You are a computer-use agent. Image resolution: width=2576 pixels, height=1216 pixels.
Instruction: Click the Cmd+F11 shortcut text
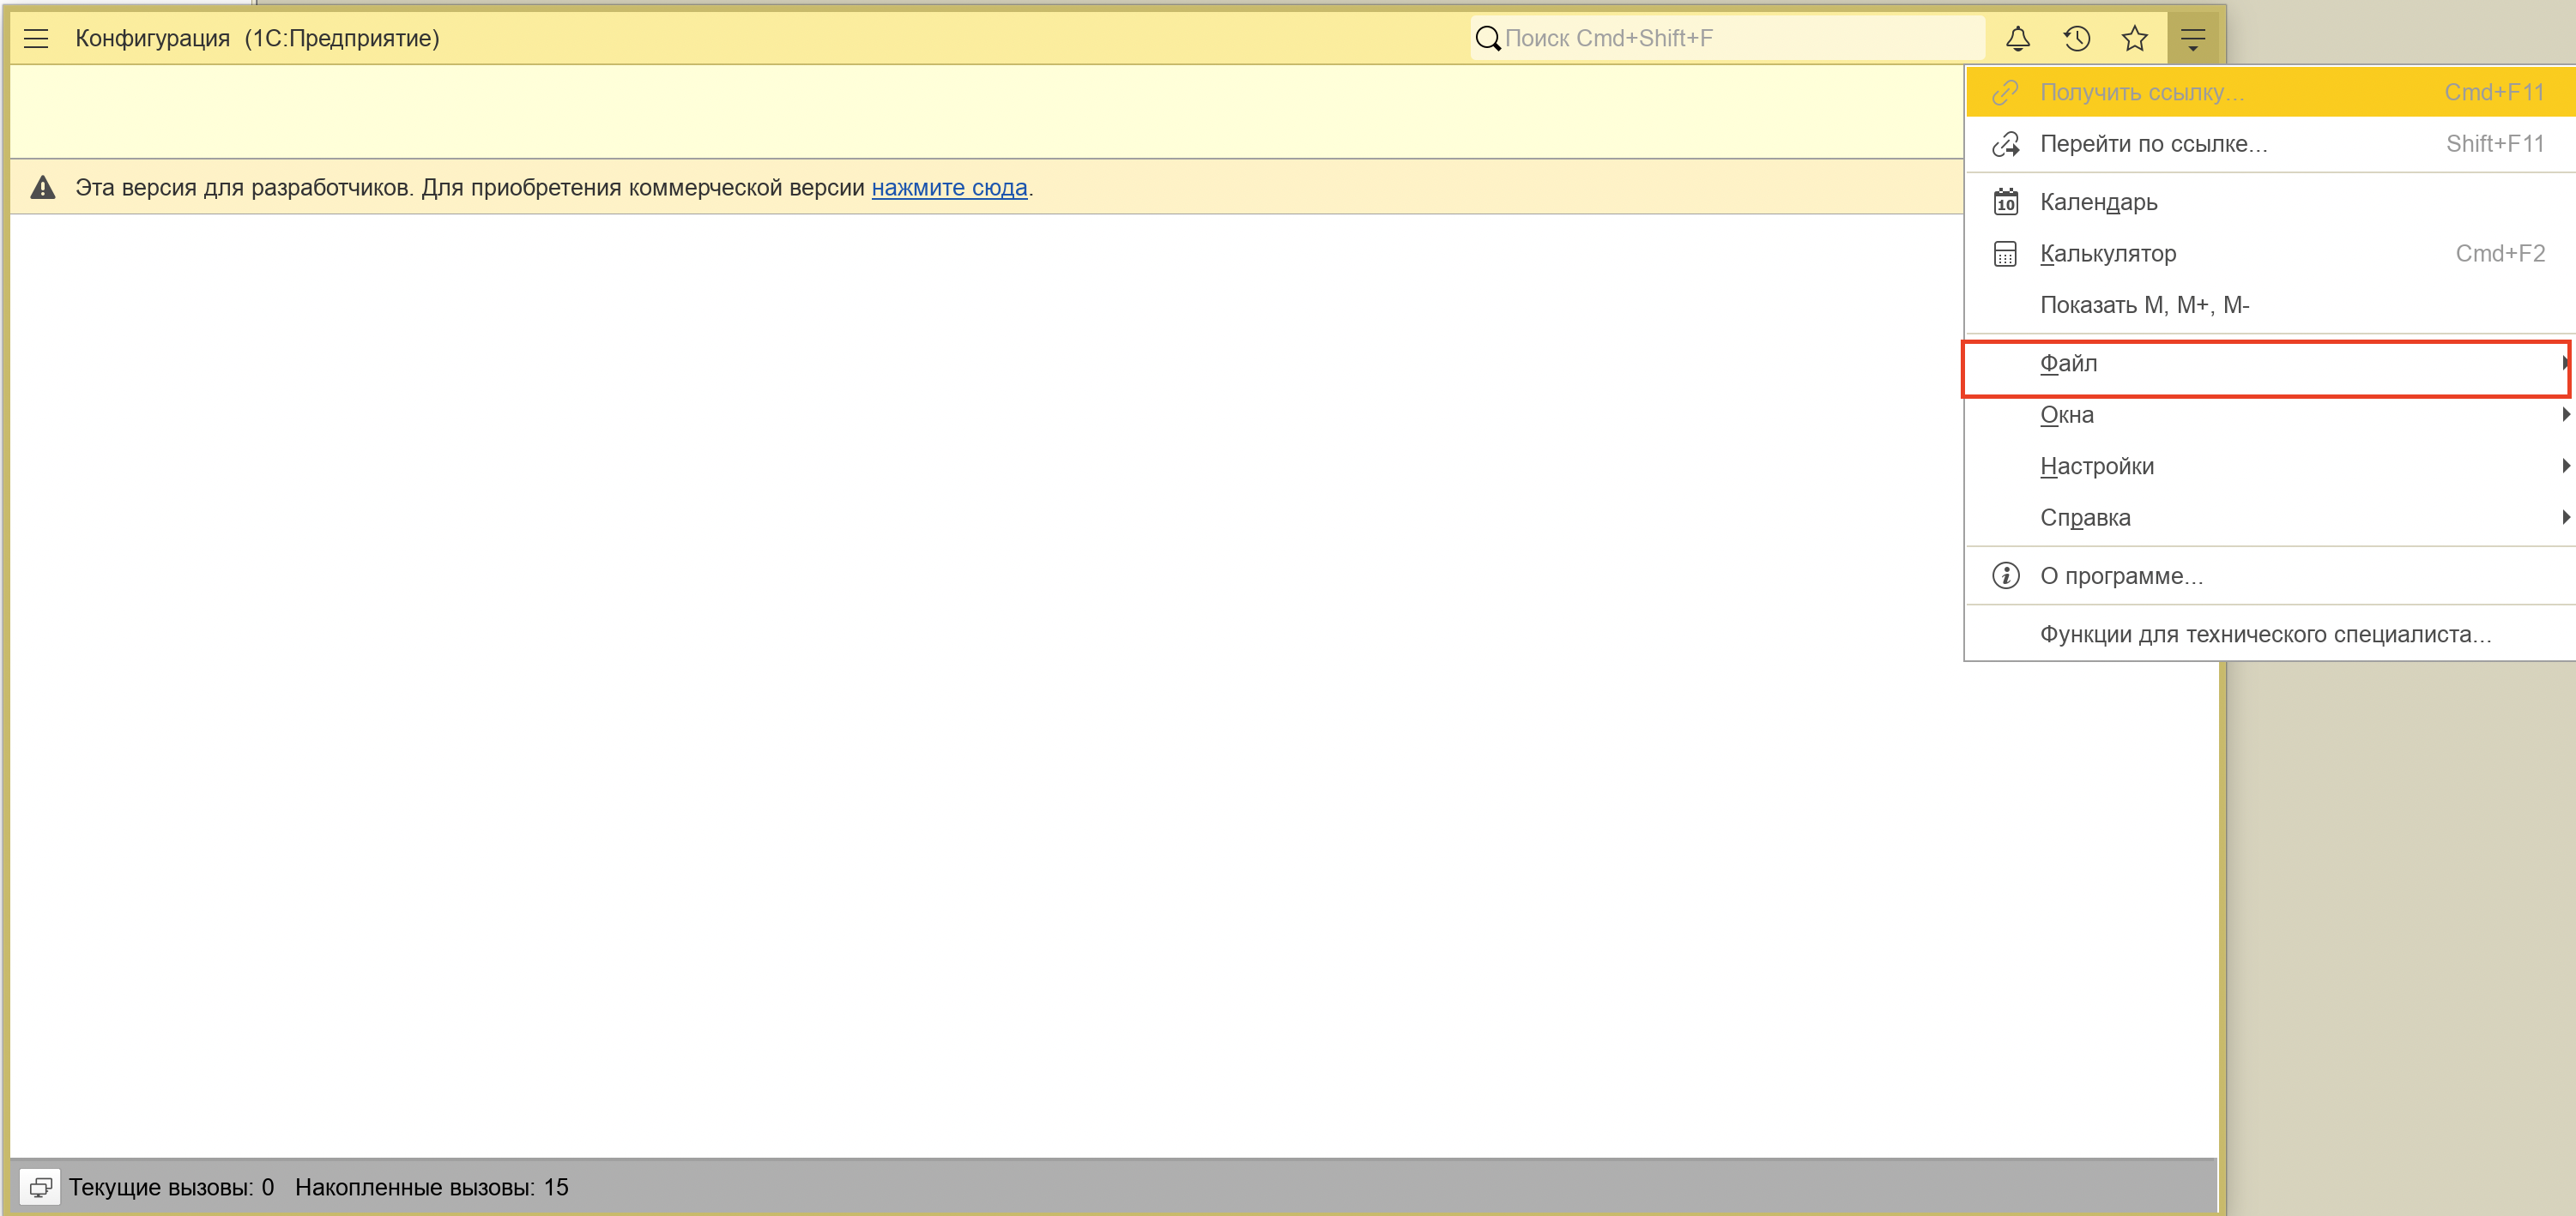coord(2494,92)
